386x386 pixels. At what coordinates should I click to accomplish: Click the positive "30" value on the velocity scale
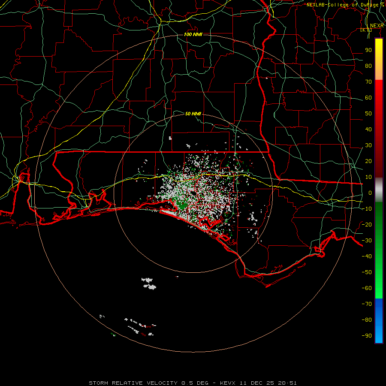368,145
